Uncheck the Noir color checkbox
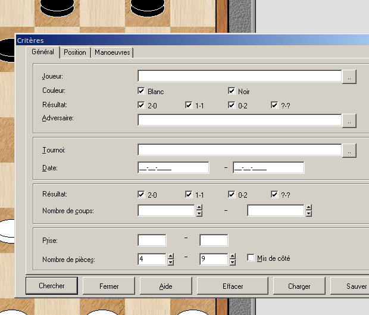This screenshot has height=315, width=369. [x=232, y=91]
